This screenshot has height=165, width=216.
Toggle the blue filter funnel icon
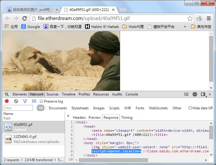click(25, 101)
